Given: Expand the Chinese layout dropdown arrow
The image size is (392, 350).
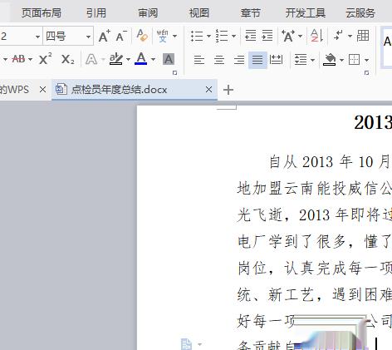Looking at the screenshot, I should coord(300,36).
